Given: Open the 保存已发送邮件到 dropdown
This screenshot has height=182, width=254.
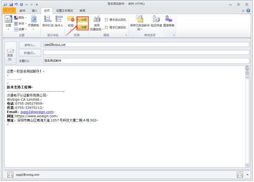Looking at the screenshot, I should [140, 23].
